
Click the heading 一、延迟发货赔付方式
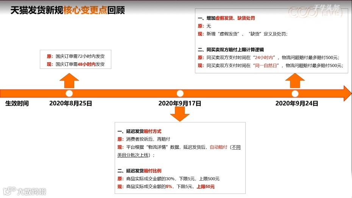(139, 131)
